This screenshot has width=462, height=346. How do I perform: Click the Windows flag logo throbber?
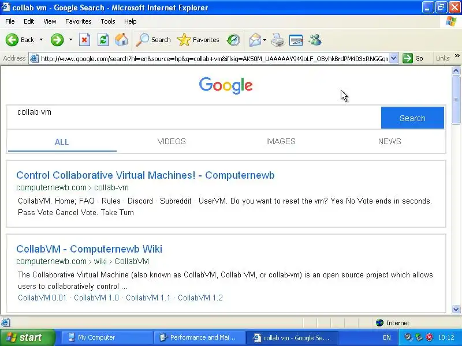click(x=451, y=21)
